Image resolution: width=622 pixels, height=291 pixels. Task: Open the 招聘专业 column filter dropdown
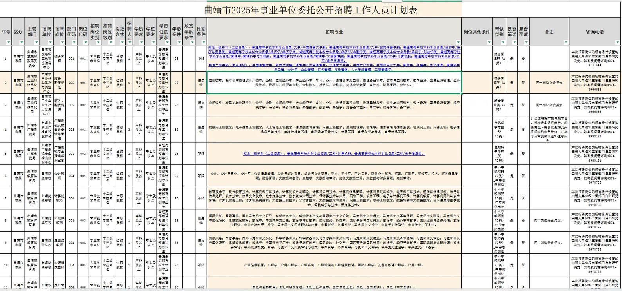(x=459, y=42)
